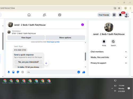Switch to Chrome window with orange profile badge
The width and height of the screenshot is (133, 99).
[x=43, y=81]
